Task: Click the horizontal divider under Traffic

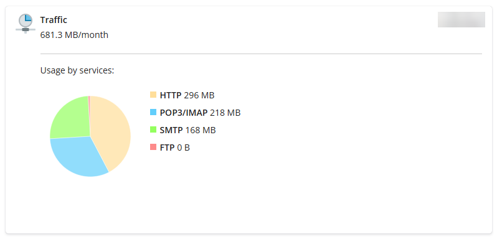Action: (261, 54)
